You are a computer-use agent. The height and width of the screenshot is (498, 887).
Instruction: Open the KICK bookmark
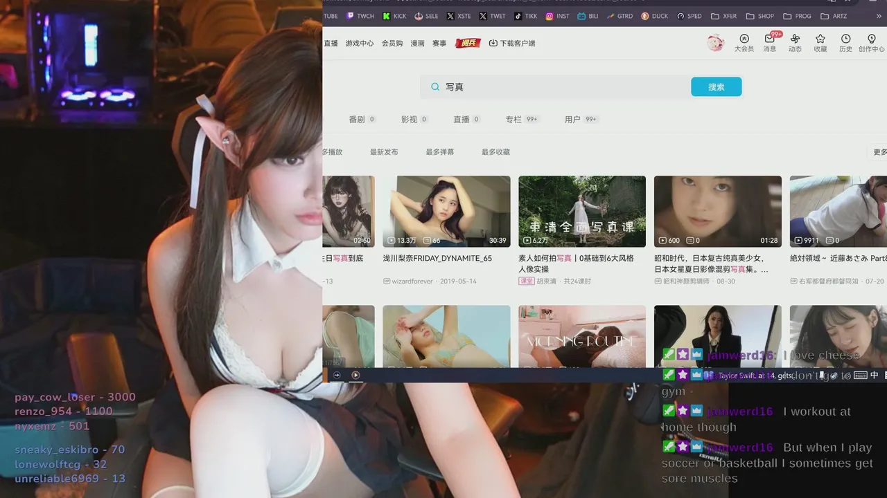(394, 16)
